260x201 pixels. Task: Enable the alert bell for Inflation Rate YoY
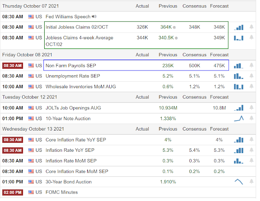point(251,150)
